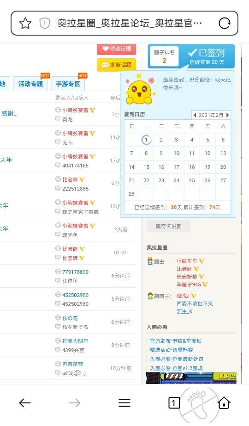249x426 pixels.
Task: Reload page with refresh icon
Action: tap(225, 24)
